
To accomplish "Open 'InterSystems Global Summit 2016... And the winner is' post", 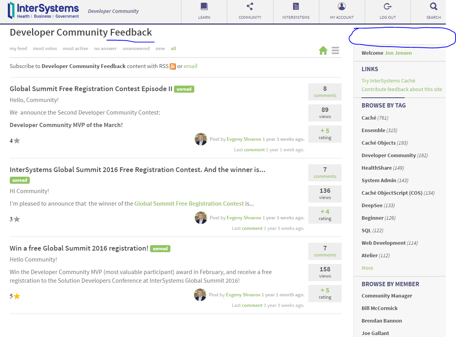I will (137, 170).
